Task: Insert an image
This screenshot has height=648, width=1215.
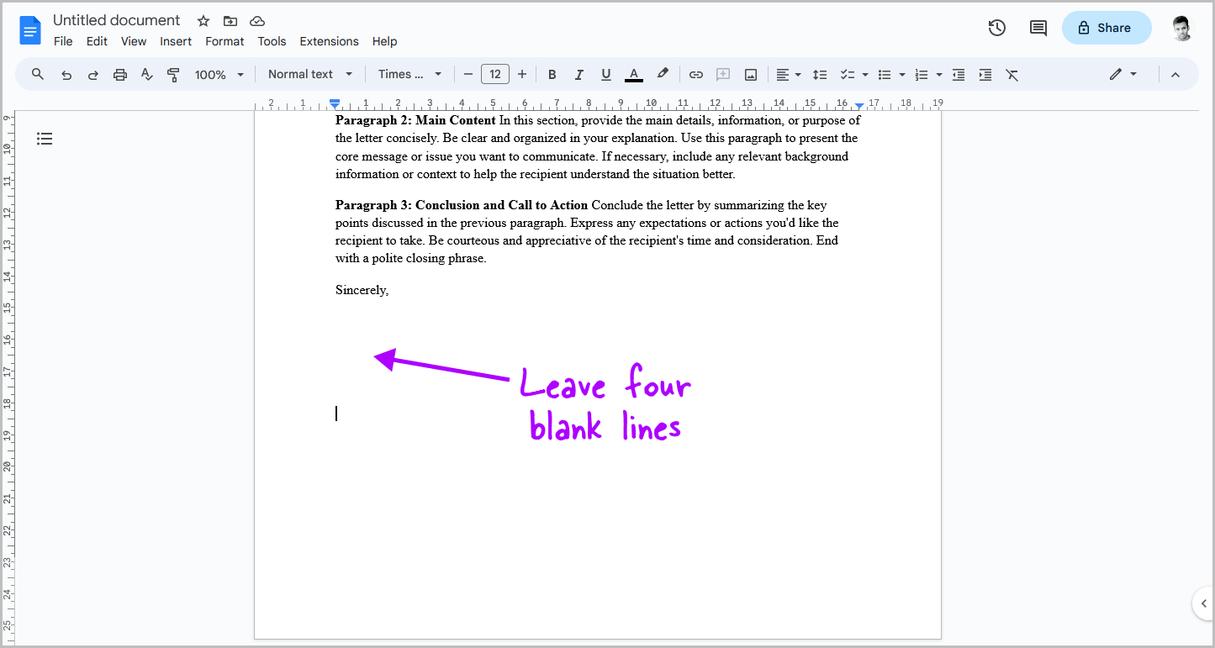Action: click(749, 74)
